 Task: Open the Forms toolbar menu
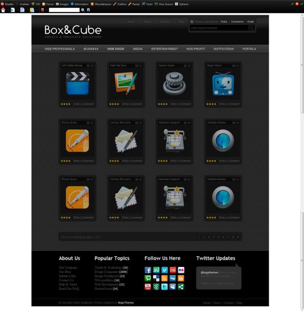pos(48,4)
